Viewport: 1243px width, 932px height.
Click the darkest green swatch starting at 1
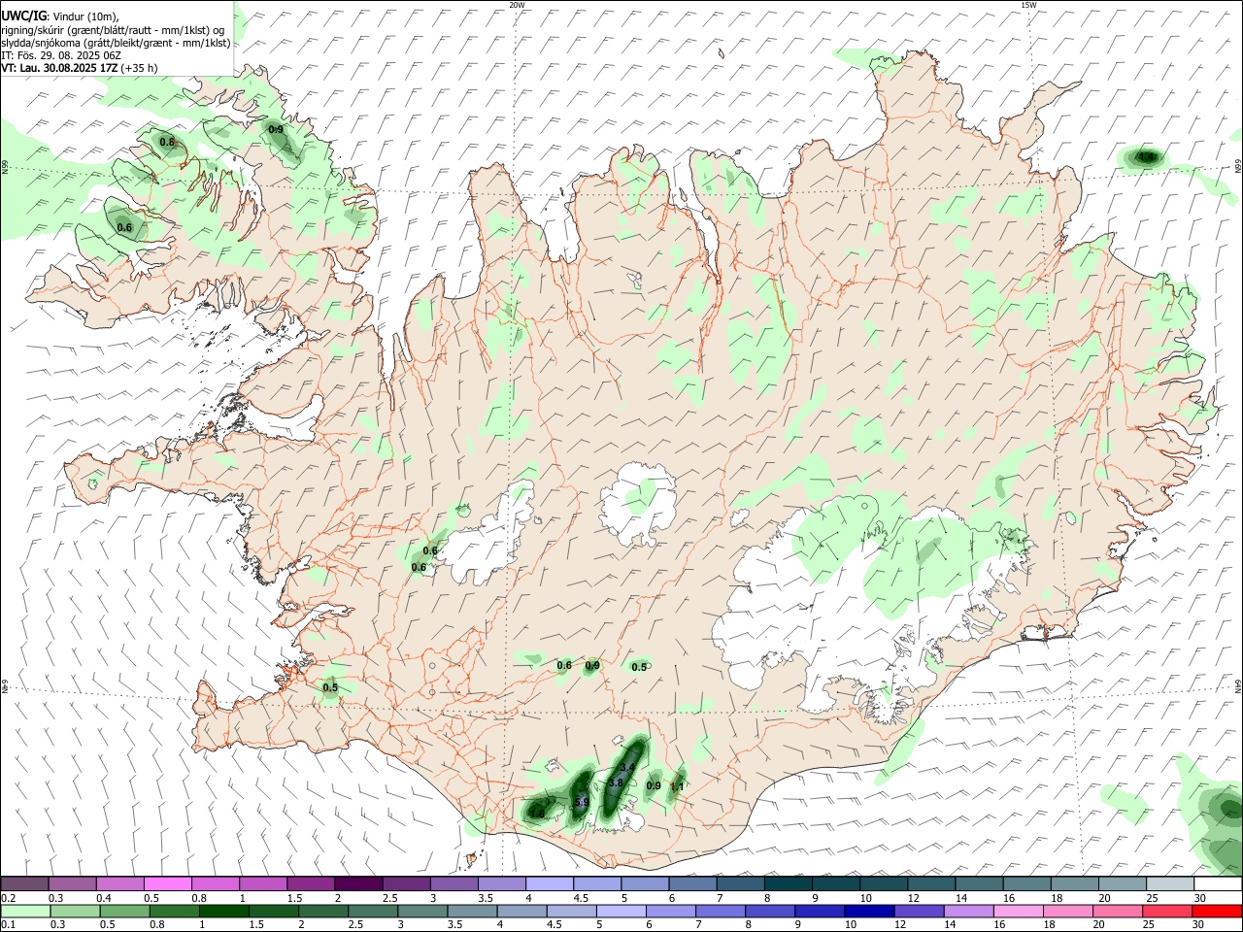224,912
